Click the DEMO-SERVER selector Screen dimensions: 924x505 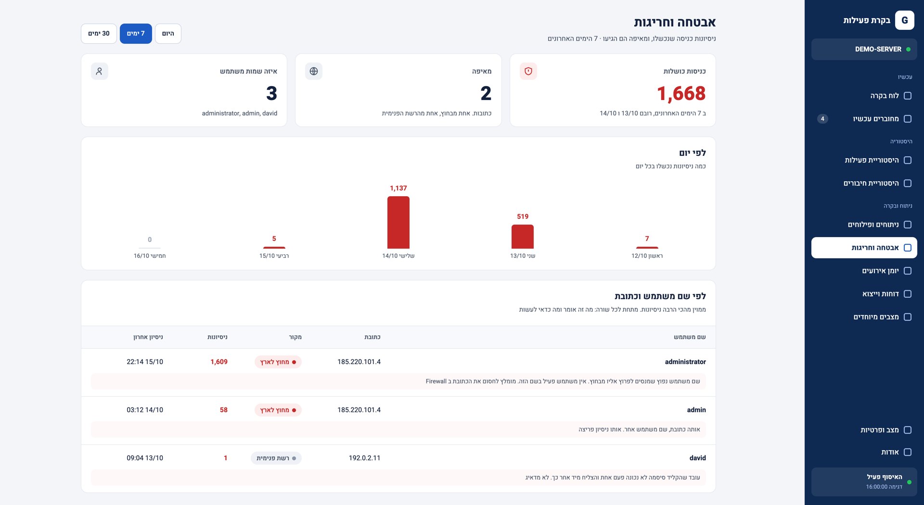tap(864, 49)
